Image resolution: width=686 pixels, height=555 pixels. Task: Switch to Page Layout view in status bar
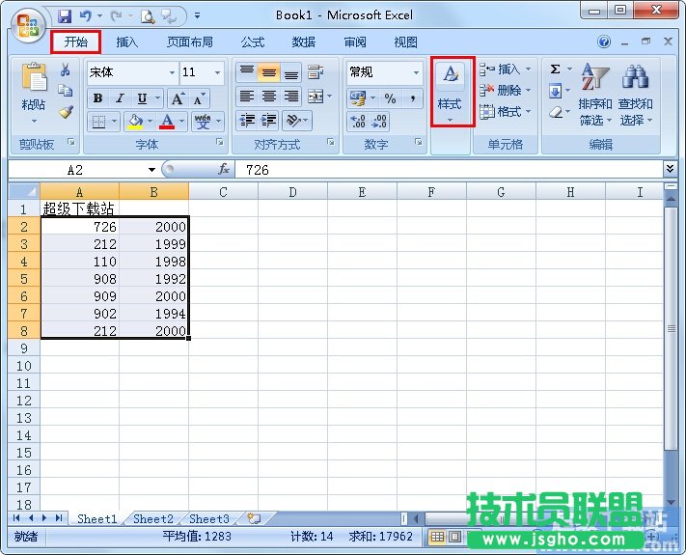tap(455, 537)
